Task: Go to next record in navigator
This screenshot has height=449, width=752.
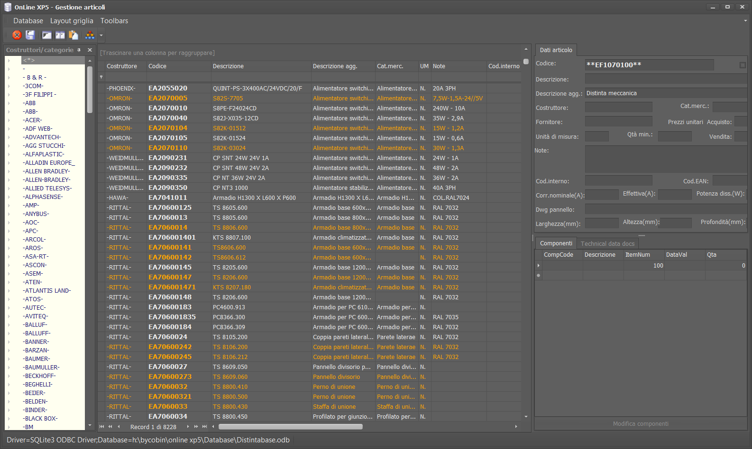Action: click(188, 427)
